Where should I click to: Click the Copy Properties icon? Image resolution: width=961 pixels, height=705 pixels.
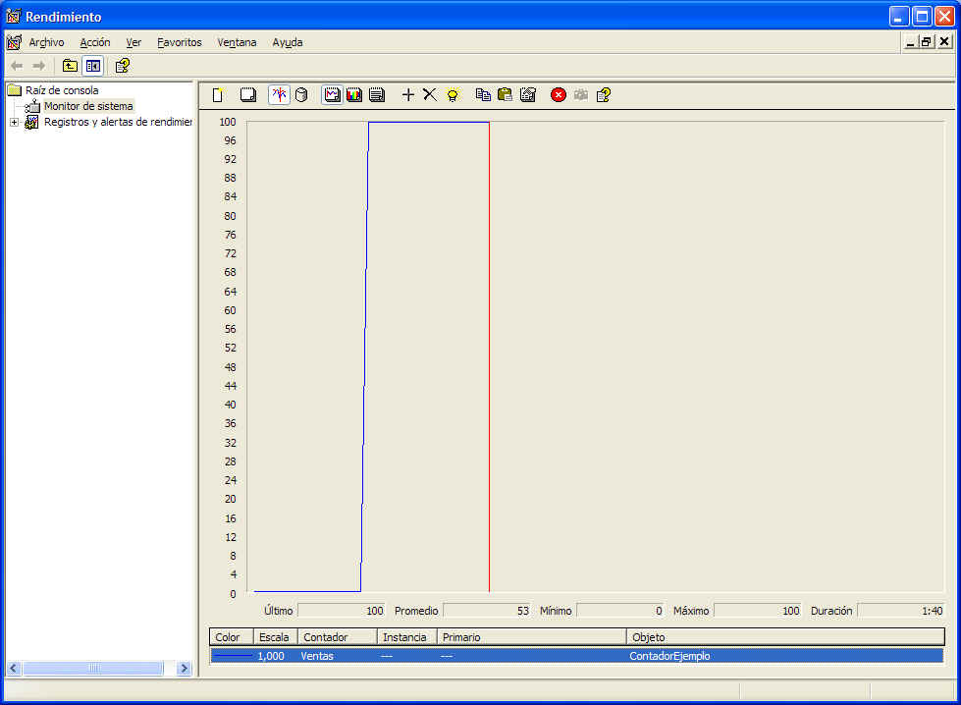pos(483,95)
